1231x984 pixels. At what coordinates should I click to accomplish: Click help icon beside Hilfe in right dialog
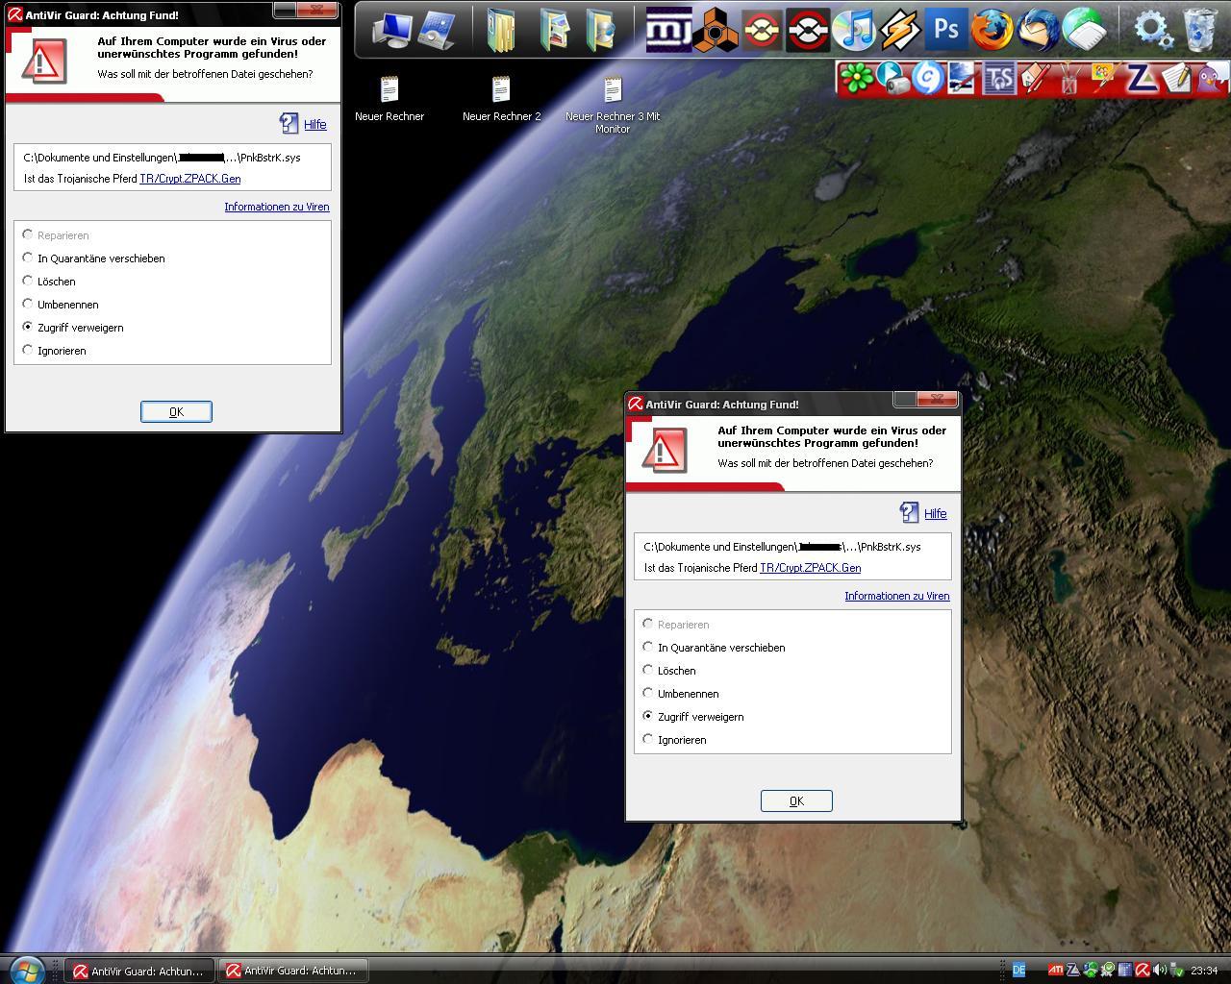pos(910,512)
